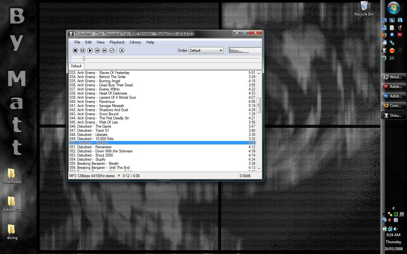Click the Distu... foobar2000 taskbar button

pyautogui.click(x=394, y=116)
